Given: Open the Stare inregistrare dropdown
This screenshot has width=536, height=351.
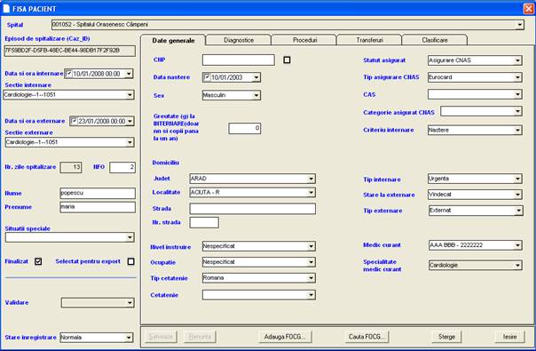Looking at the screenshot, I should click(x=129, y=338).
